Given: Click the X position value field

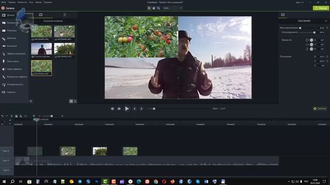Looking at the screenshot, I should (321, 57).
